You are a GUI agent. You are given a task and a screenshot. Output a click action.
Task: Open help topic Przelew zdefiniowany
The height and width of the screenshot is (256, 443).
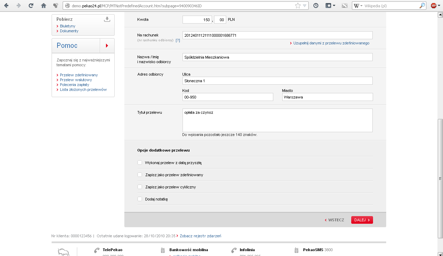tap(79, 75)
